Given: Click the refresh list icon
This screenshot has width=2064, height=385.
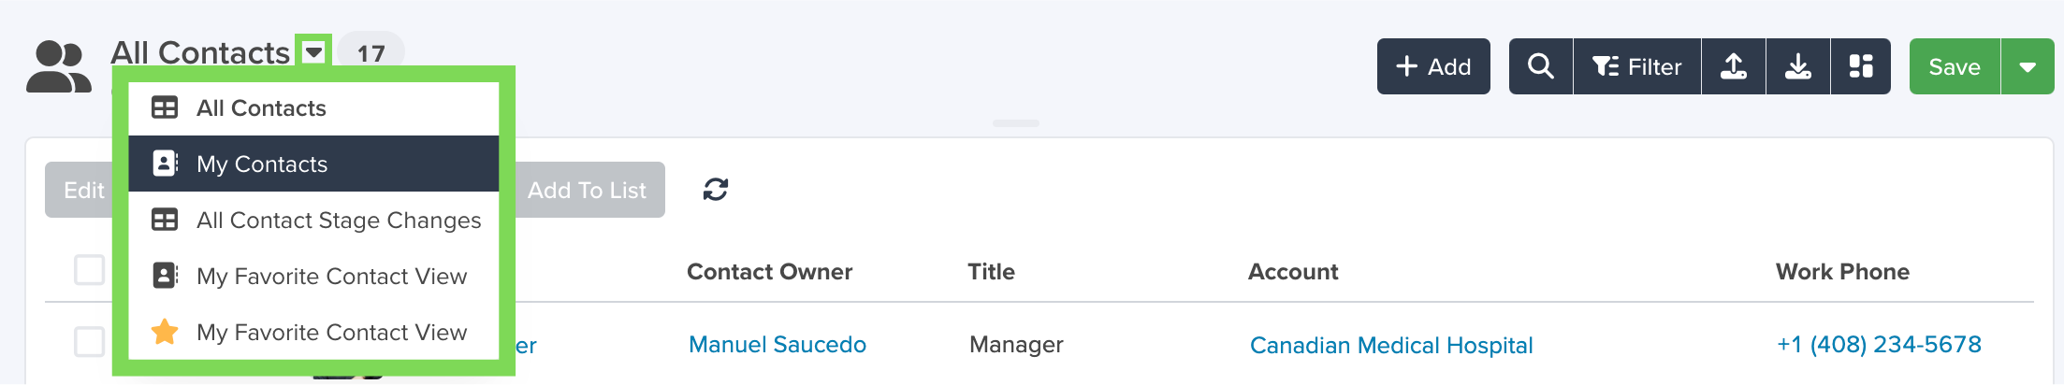Looking at the screenshot, I should [716, 190].
